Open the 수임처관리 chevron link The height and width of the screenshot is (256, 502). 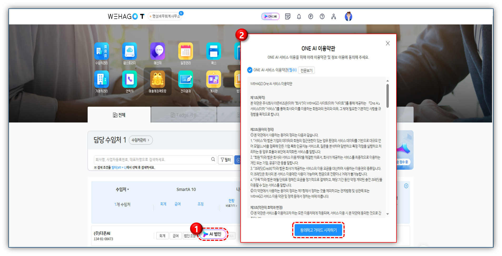point(141,140)
